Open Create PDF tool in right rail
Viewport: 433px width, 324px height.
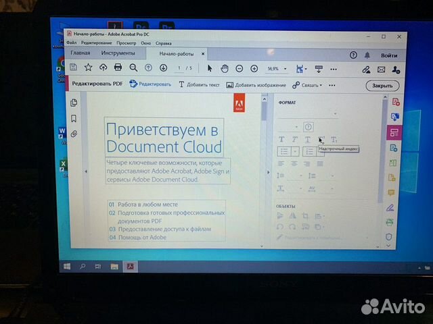396,102
